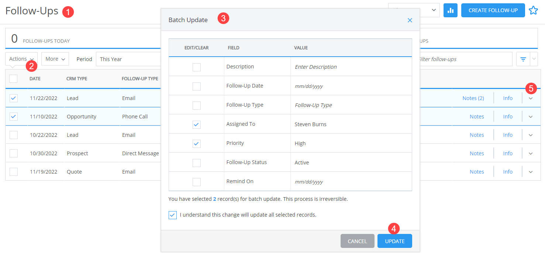This screenshot has height=256, width=545.
Task: Expand row menu for 10/22/2022 Lead
Action: click(531, 135)
